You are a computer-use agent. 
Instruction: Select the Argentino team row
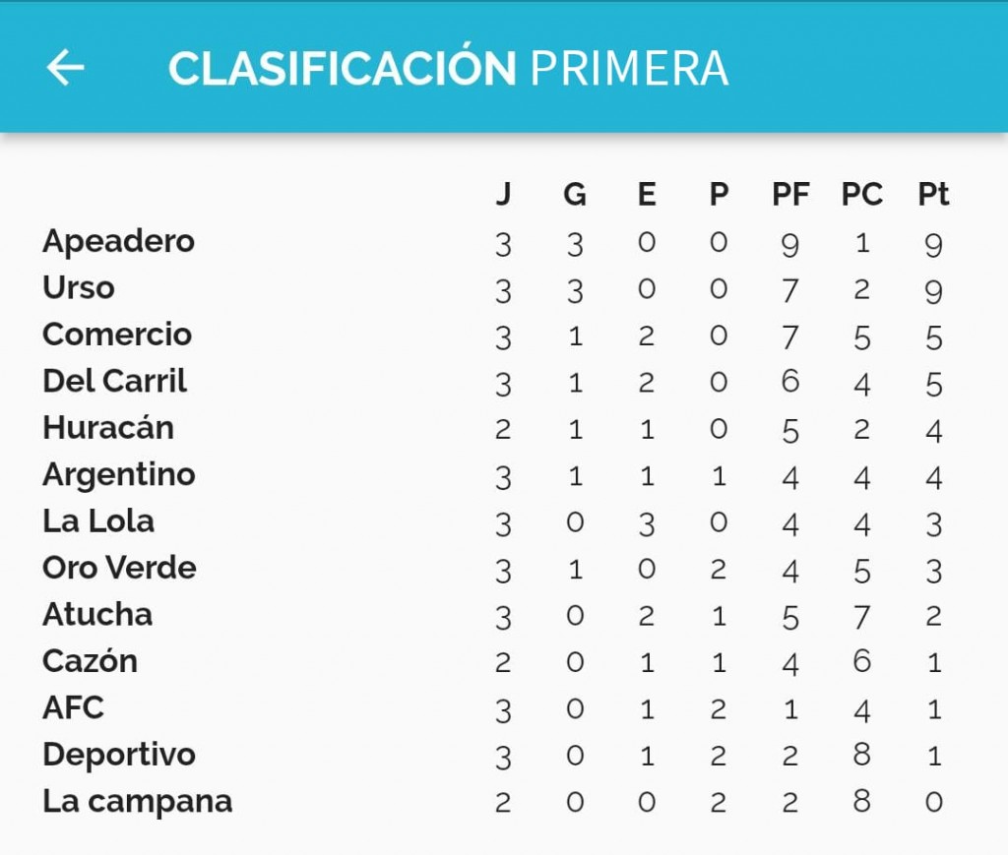point(119,474)
